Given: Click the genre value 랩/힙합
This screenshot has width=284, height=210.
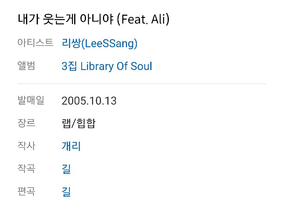Looking at the screenshot, I should pos(78,123).
